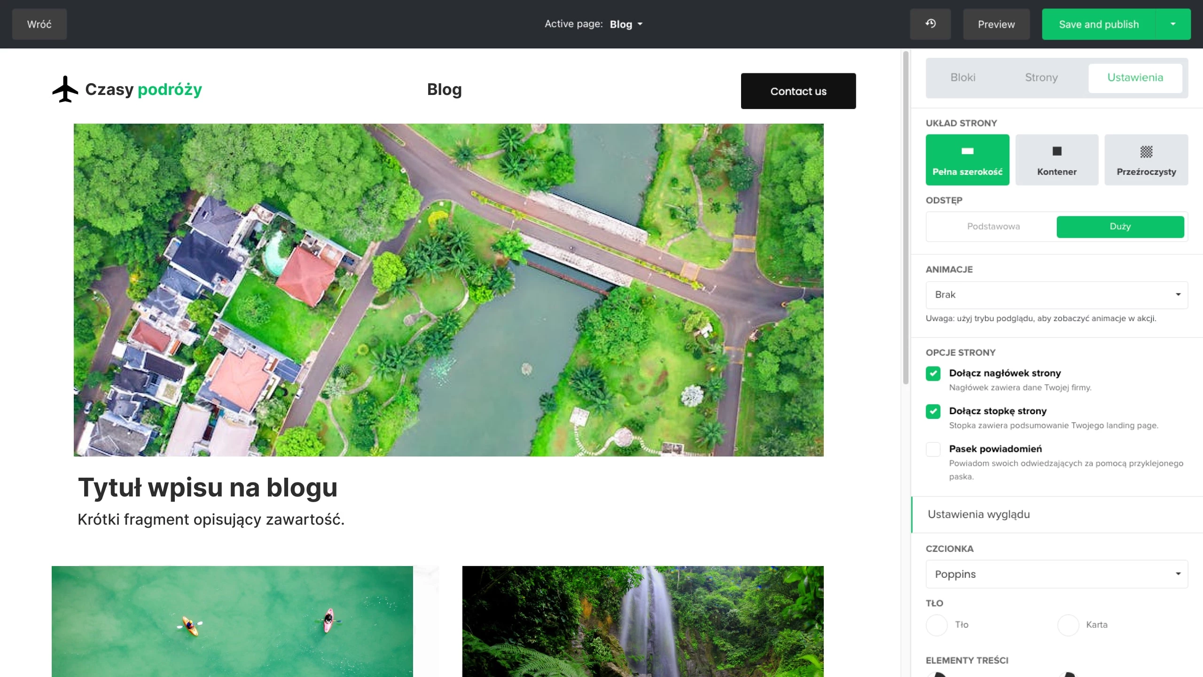Select the Pełna szerokość layout icon
1203x677 pixels.
(x=967, y=151)
